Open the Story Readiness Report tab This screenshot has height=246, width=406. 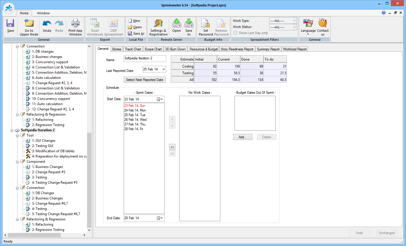click(237, 49)
